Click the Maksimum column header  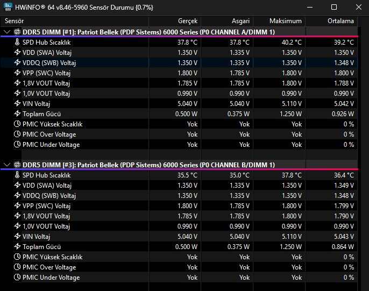point(279,21)
